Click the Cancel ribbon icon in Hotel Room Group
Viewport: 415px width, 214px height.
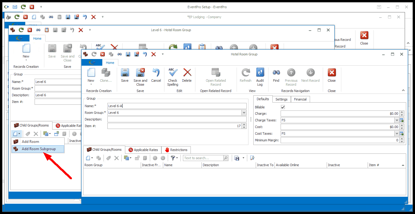(x=156, y=73)
